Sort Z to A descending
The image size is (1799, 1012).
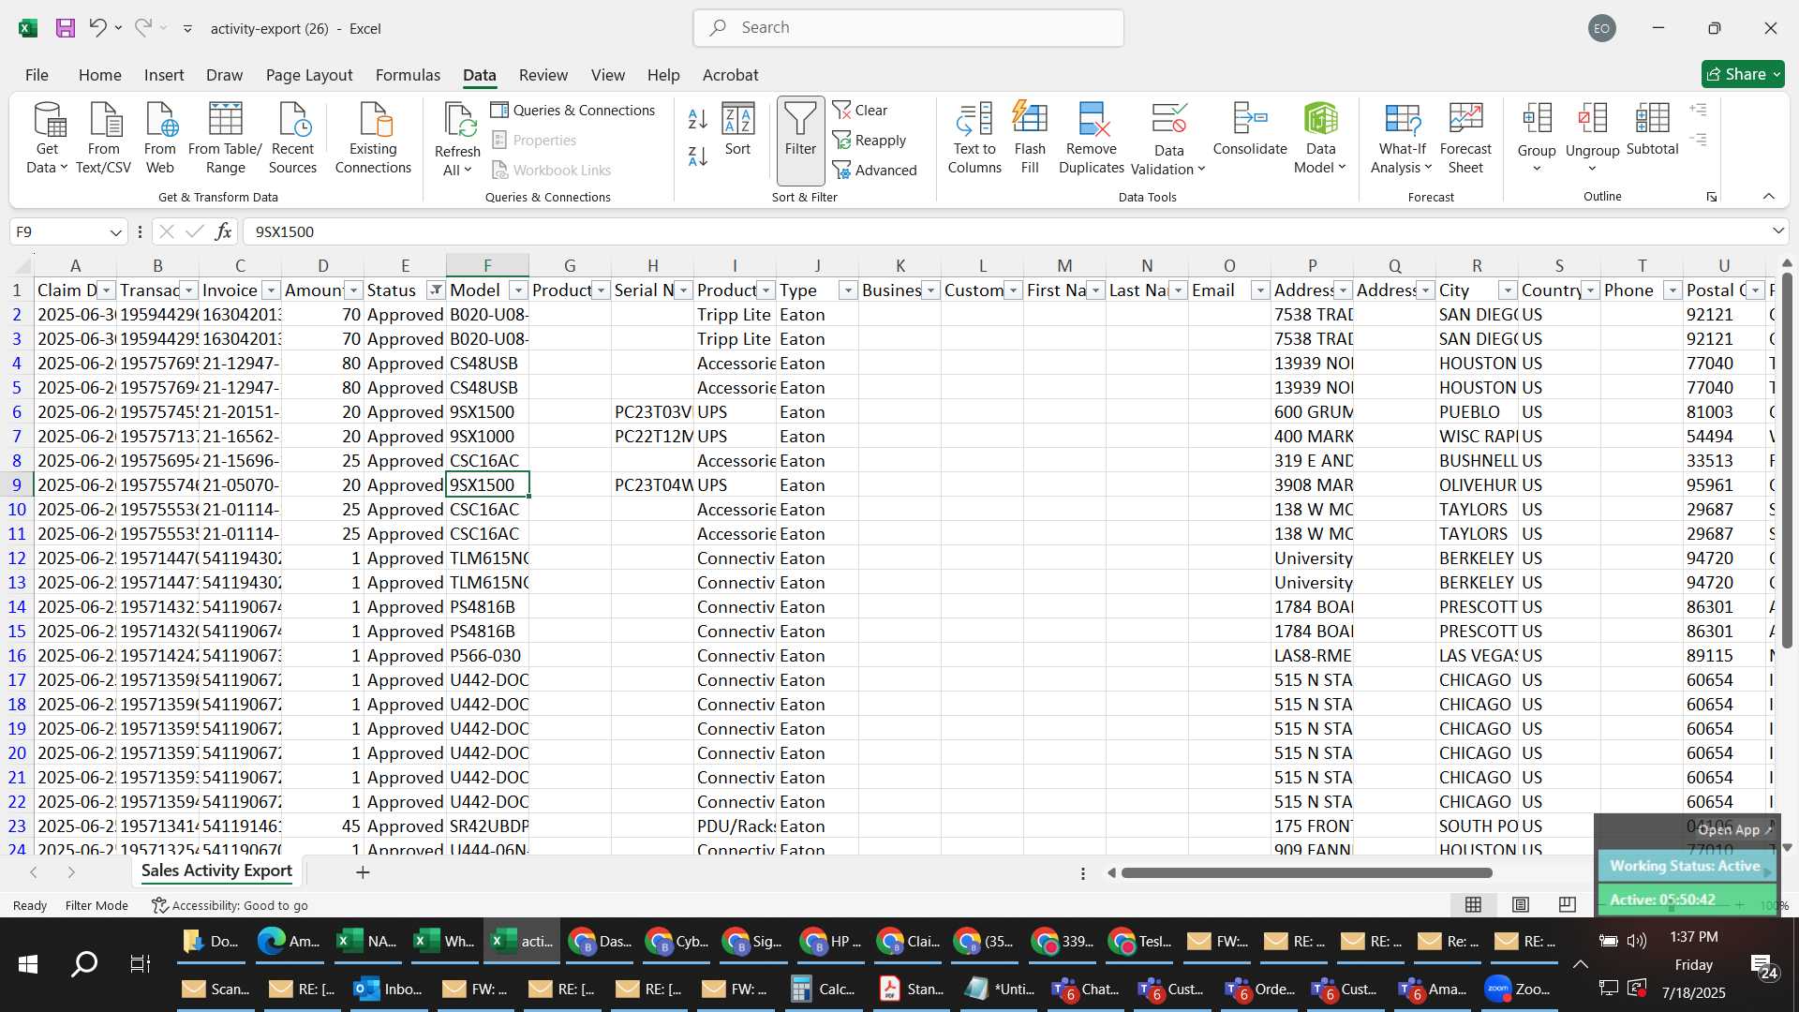[698, 156]
